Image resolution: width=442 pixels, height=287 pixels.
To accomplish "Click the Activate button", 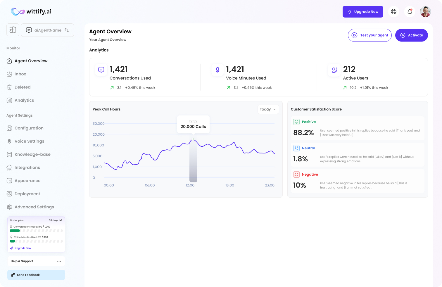I will (412, 35).
